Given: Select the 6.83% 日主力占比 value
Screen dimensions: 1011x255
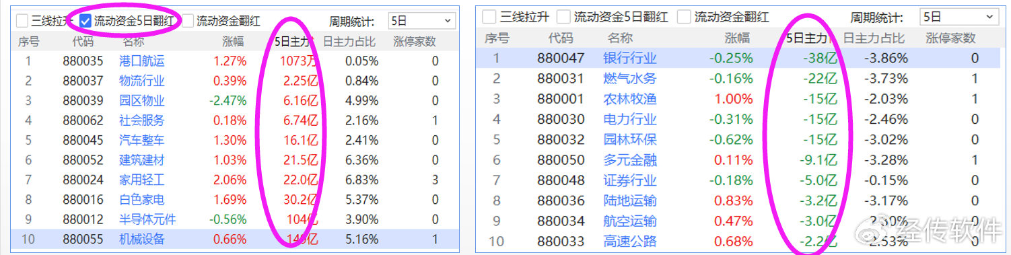Looking at the screenshot, I should [361, 180].
